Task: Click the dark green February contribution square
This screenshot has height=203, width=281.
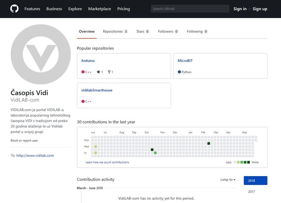Action: point(208,143)
